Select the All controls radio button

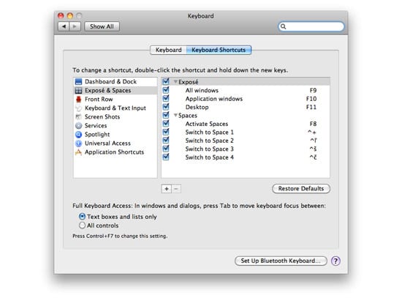[x=82, y=226]
